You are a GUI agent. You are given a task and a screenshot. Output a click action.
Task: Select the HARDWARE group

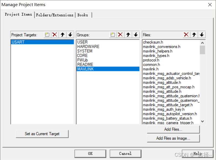click(108, 47)
